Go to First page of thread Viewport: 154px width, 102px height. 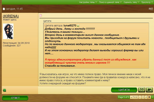point(134,97)
